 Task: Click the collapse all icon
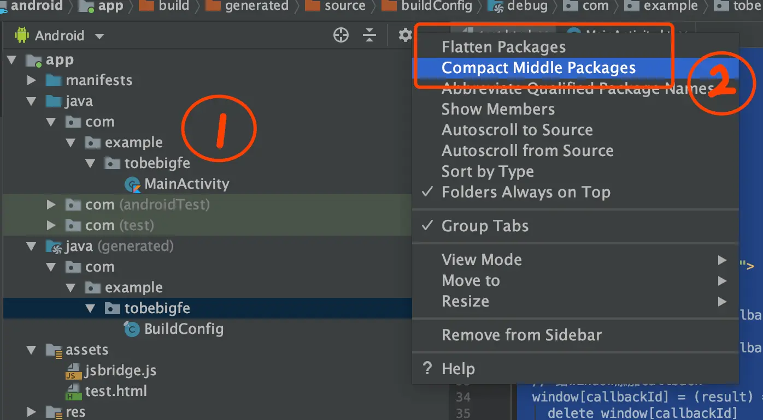370,35
